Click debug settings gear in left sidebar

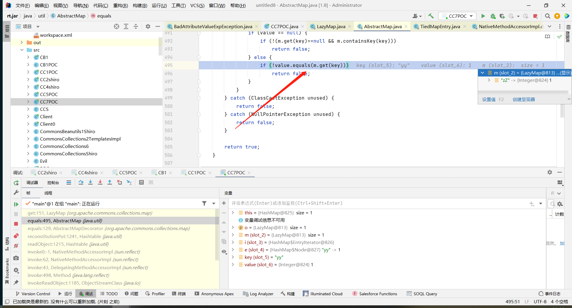16,270
